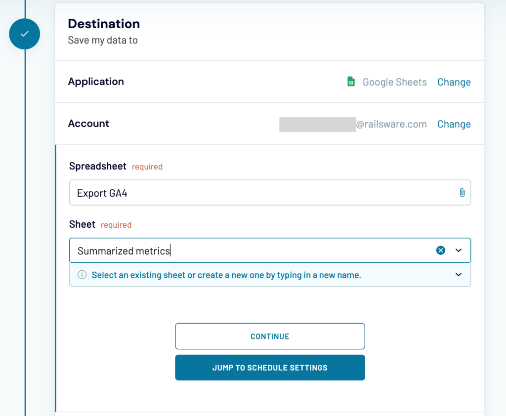Click JUMP TO SCHEDULE SETTINGS button

(x=270, y=368)
